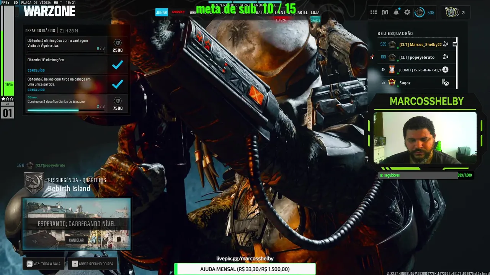The height and width of the screenshot is (275, 490).
Task: Open the notifications bell
Action: click(396, 12)
